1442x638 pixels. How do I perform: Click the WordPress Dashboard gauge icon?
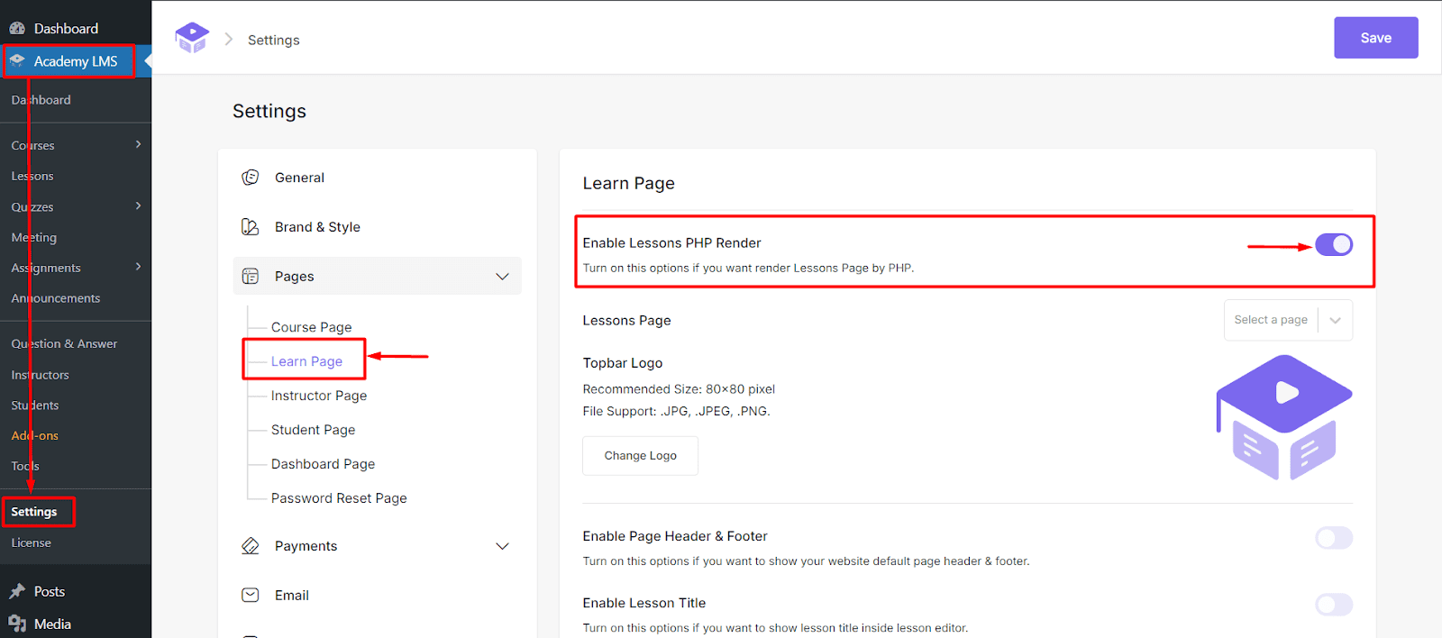[17, 28]
